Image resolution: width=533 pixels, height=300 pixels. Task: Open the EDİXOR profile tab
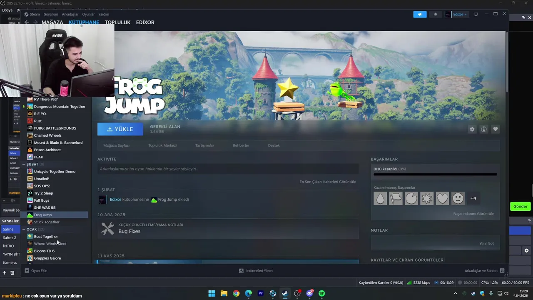tap(145, 22)
